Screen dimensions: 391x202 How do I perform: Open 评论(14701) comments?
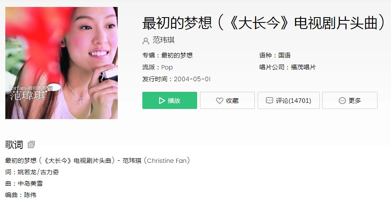(x=288, y=100)
